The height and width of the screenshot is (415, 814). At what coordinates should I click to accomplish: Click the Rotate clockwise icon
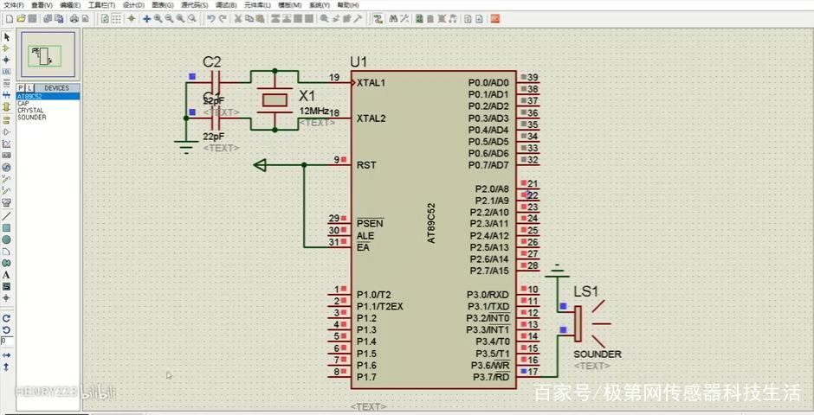7,318
